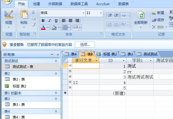Select 表3 : 表 in navigation pane
Screen dimensions: 173x119
tap(31, 104)
